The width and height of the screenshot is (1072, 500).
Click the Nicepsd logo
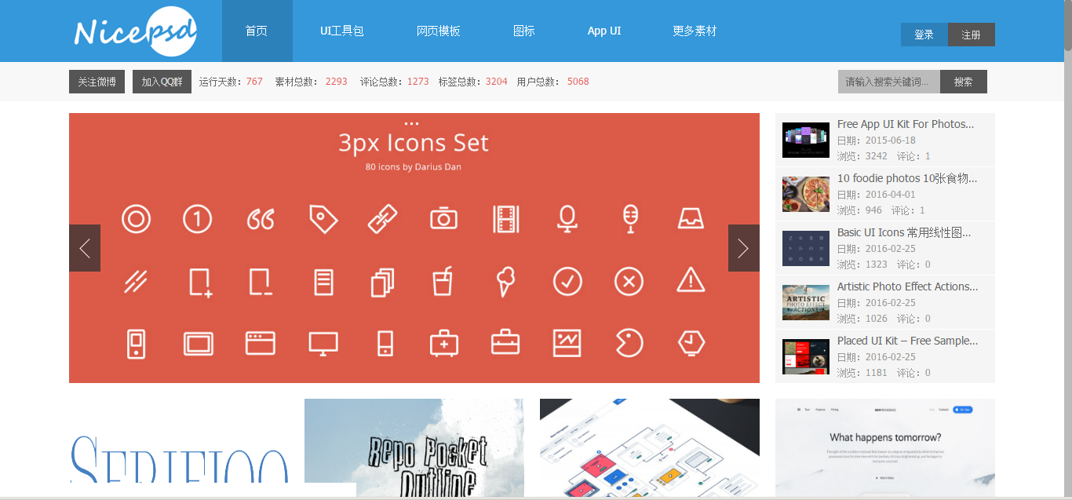pos(135,31)
